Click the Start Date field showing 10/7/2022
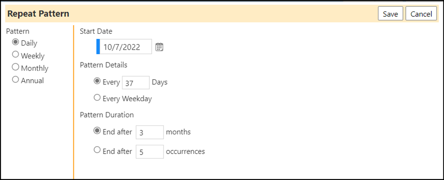Image resolution: width=444 pixels, height=180 pixels. 124,46
